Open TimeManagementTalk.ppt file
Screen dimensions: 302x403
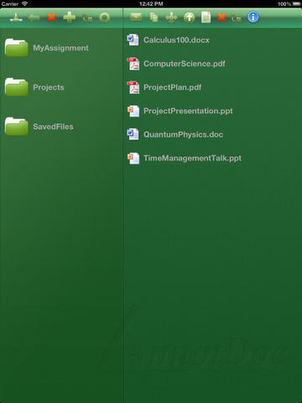pos(212,158)
